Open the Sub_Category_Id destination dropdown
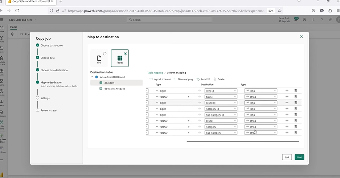 (x=221, y=115)
